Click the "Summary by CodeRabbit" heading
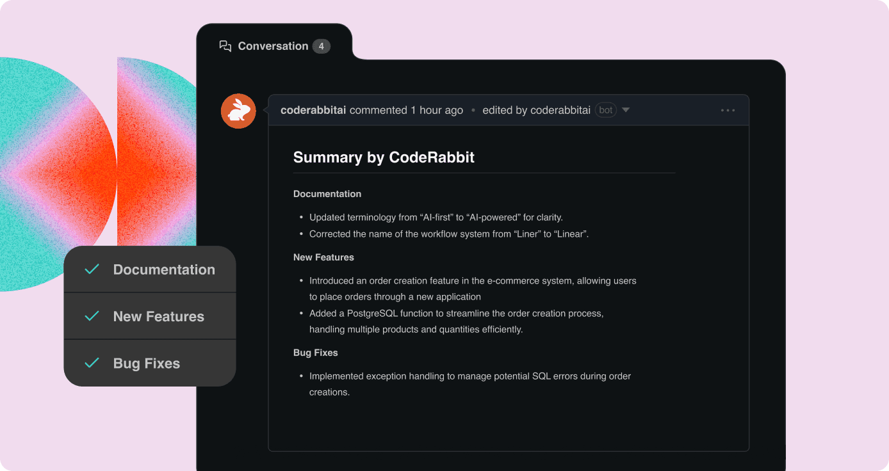The height and width of the screenshot is (471, 889). tap(384, 157)
